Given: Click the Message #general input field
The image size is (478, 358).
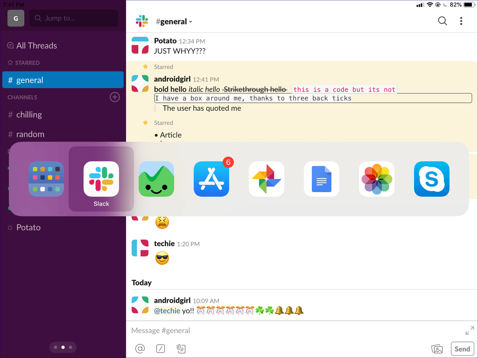Looking at the screenshot, I should (x=295, y=331).
